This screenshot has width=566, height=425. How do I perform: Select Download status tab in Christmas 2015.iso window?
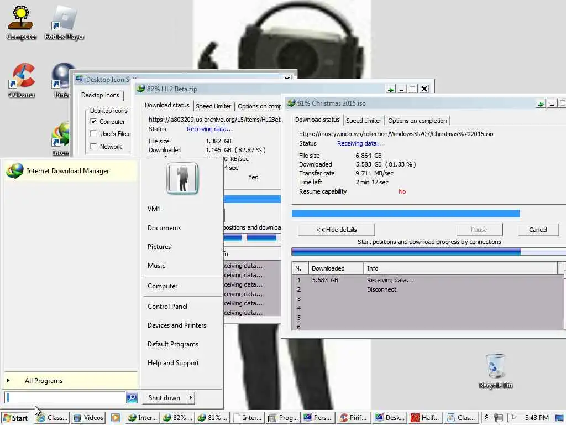click(x=317, y=120)
